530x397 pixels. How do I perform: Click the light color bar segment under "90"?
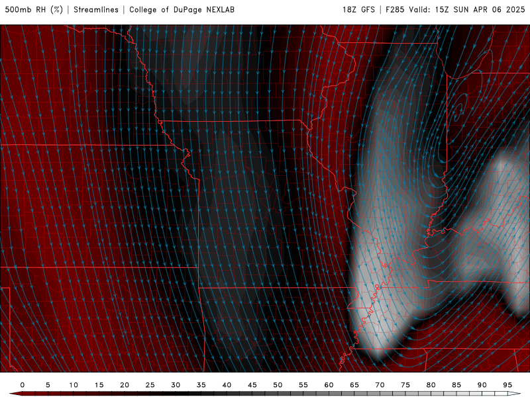(488, 394)
